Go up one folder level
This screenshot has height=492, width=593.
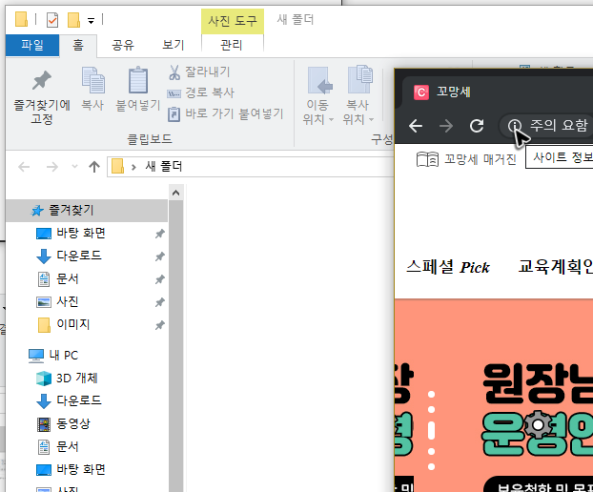click(x=94, y=167)
